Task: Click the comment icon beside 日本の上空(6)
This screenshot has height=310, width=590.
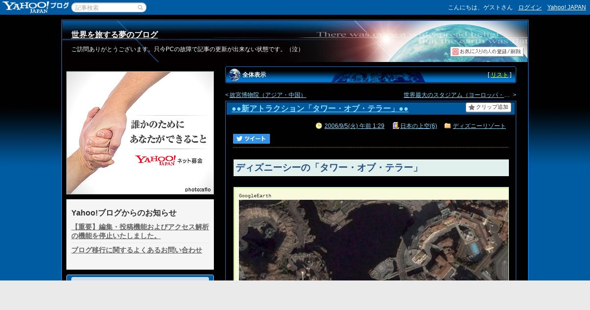Action: point(395,126)
